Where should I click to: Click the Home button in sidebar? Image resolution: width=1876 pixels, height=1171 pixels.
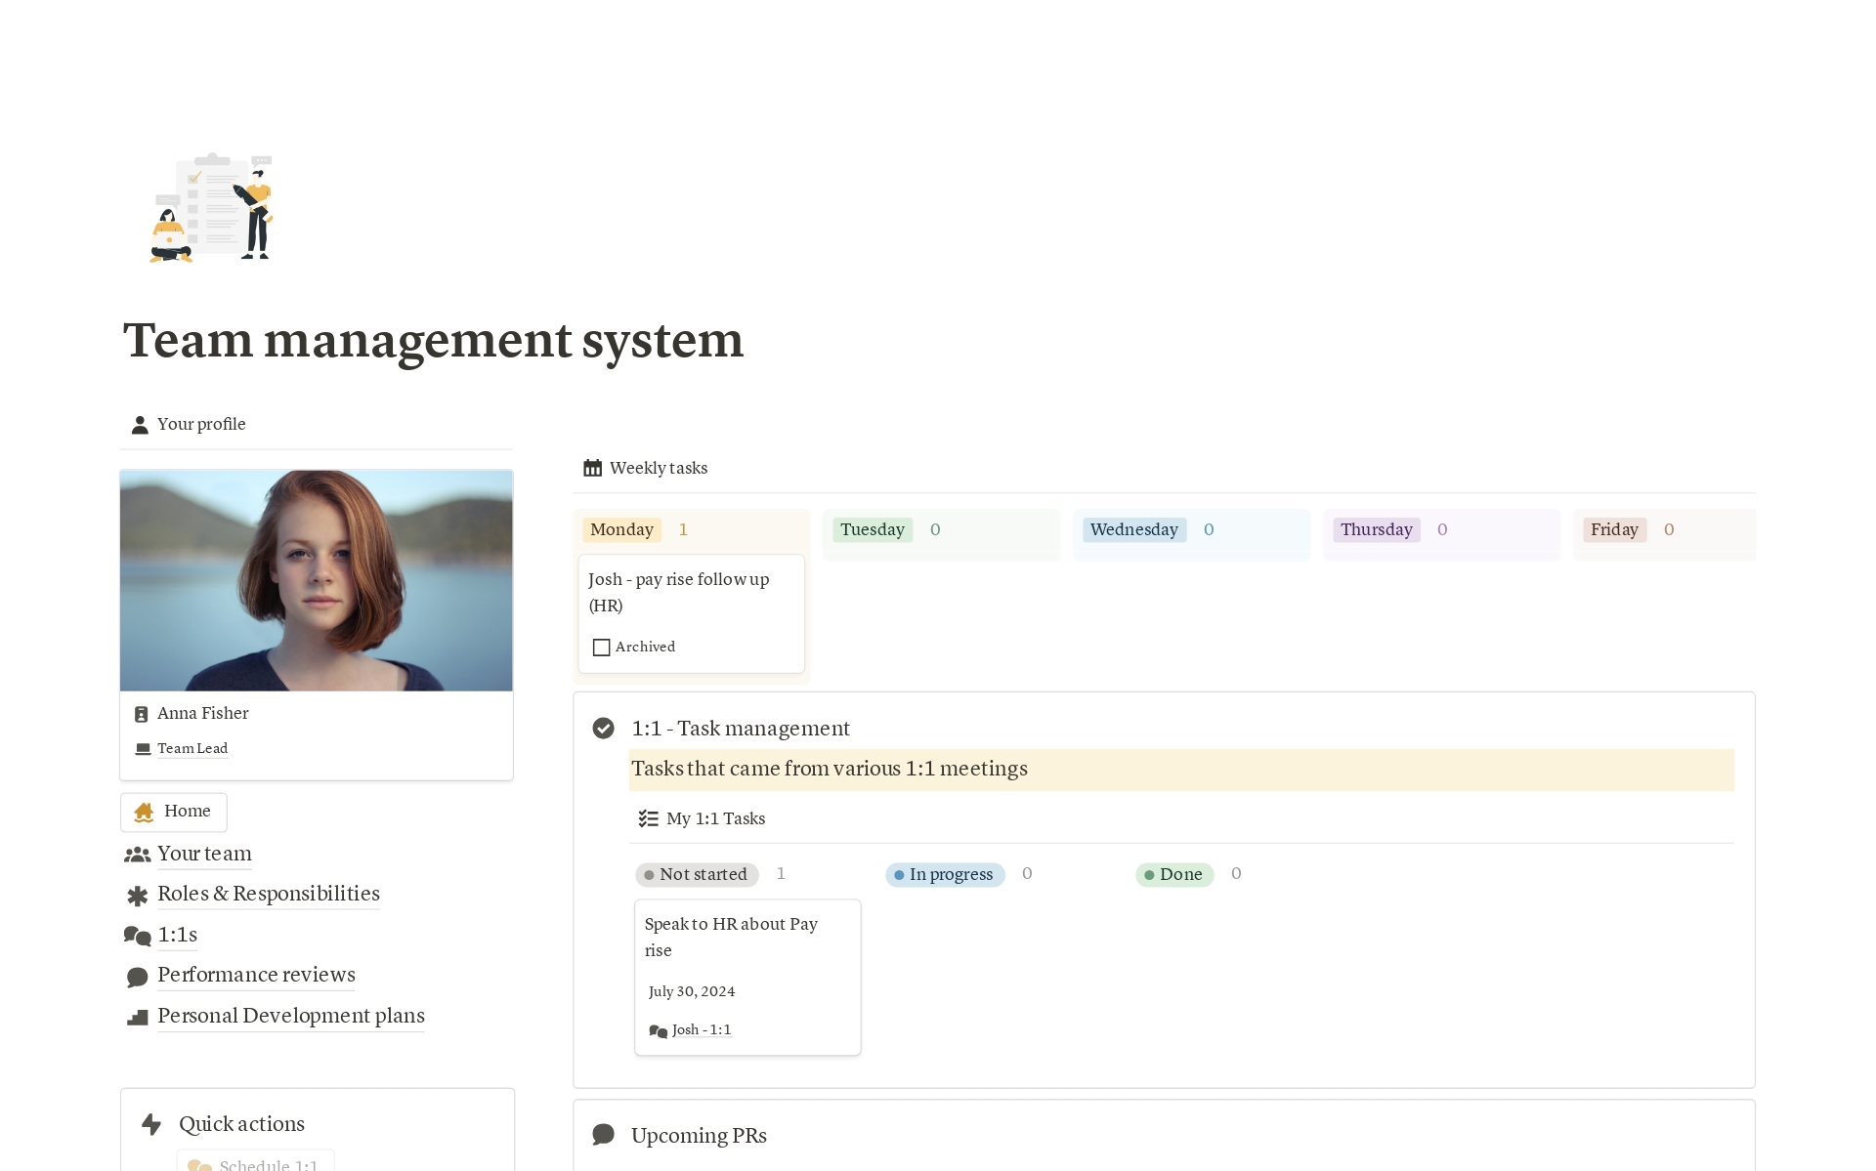174,812
